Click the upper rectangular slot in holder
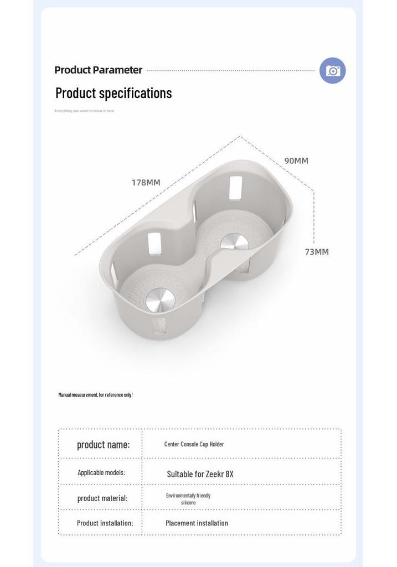 [235, 188]
